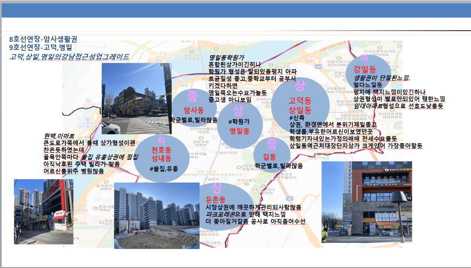The height and width of the screenshot is (268, 471).
Task: Select the red label '강일동'
Action: (364, 70)
